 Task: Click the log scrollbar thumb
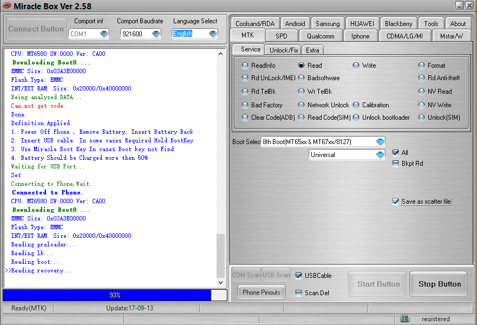220,256
